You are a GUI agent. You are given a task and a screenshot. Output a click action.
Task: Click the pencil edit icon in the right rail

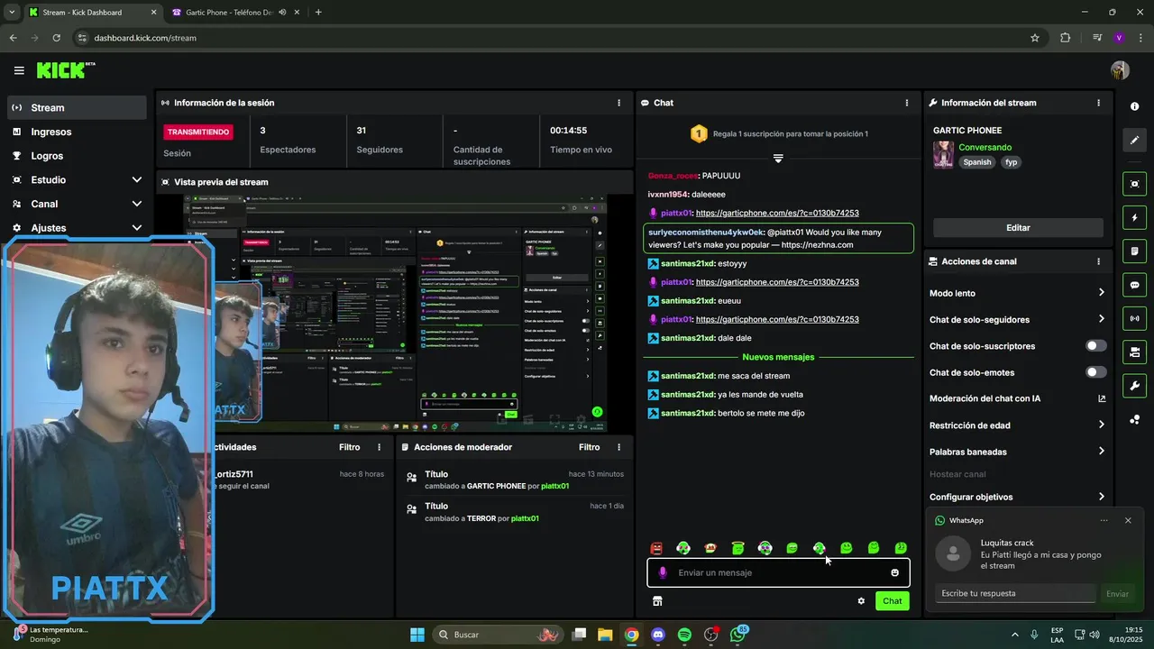[x=1134, y=141]
